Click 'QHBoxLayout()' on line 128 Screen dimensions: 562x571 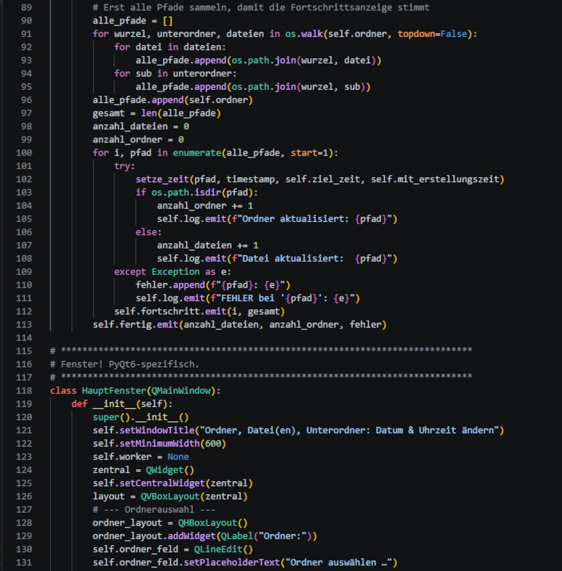pyautogui.click(x=213, y=523)
